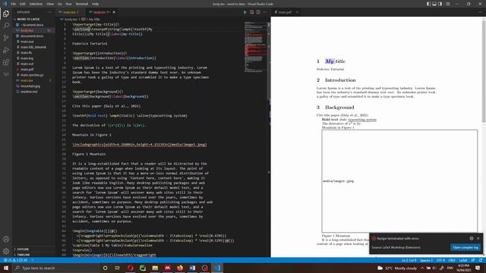Click the taskbar search box
This screenshot has height=273, width=486.
pos(55,268)
